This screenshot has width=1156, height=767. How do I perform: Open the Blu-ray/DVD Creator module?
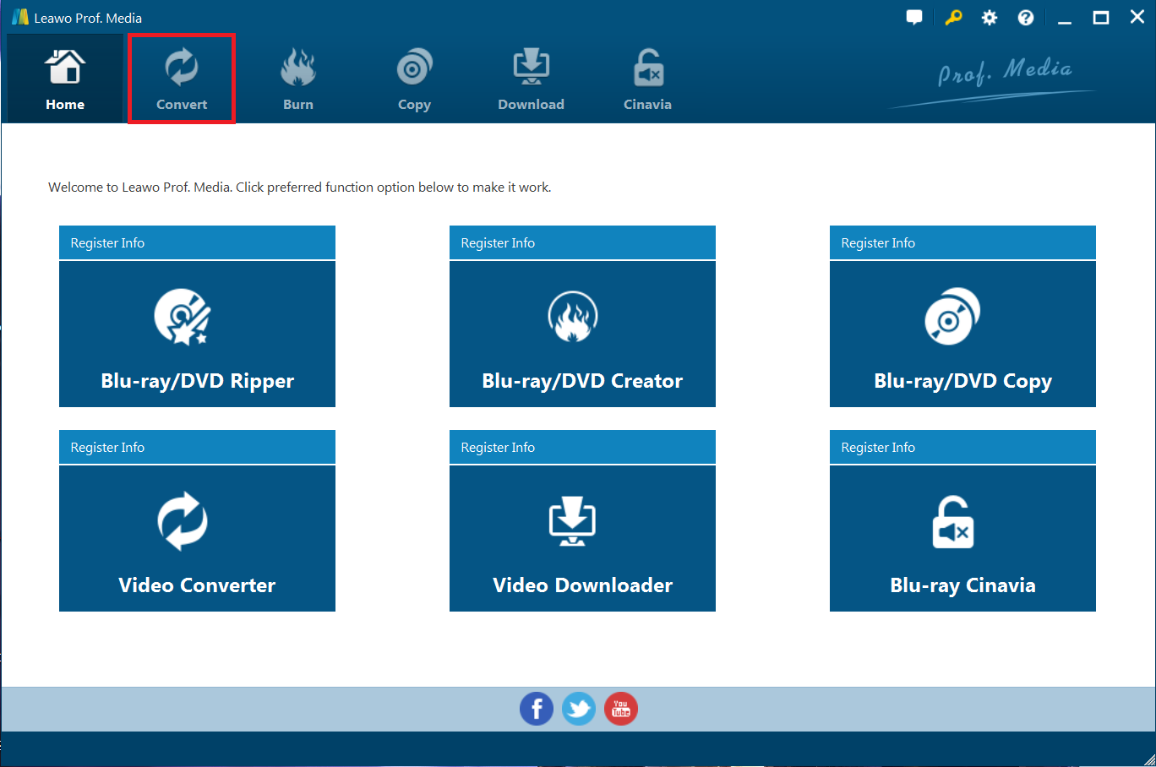582,334
